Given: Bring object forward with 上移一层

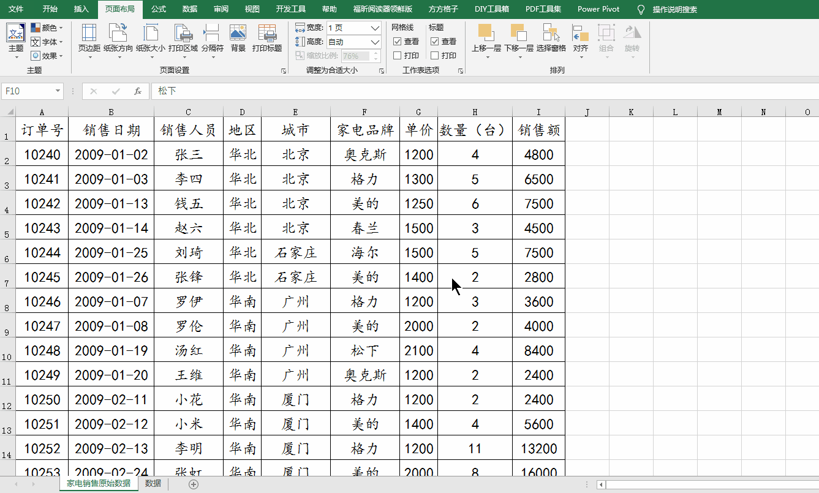Looking at the screenshot, I should [486, 40].
